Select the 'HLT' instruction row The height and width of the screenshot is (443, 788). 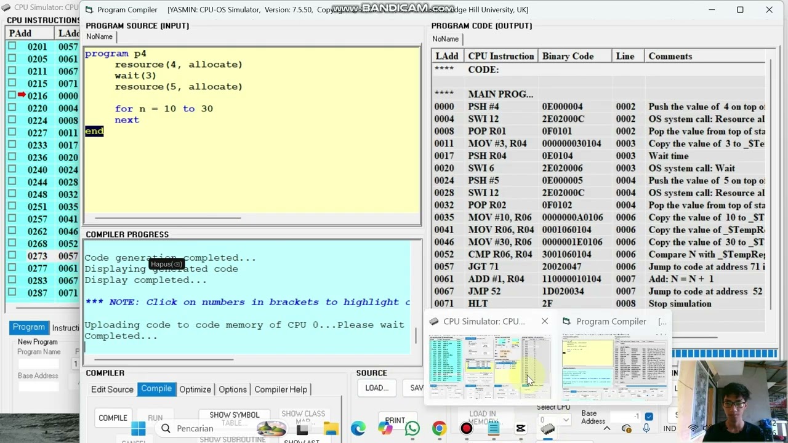(598, 303)
